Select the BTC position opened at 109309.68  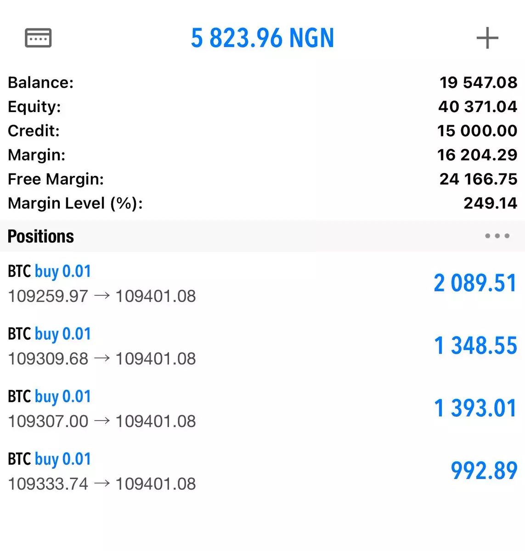point(102,346)
